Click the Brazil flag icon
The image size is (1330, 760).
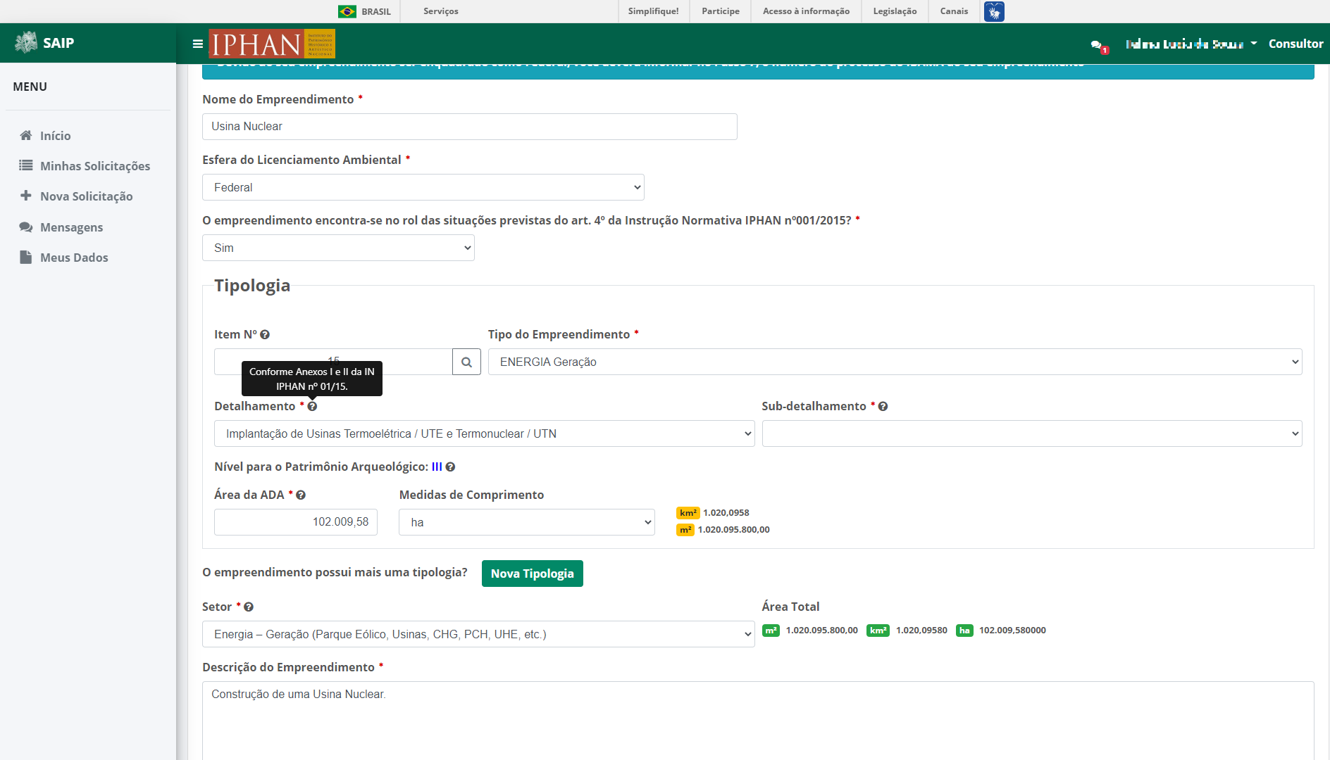(x=347, y=11)
